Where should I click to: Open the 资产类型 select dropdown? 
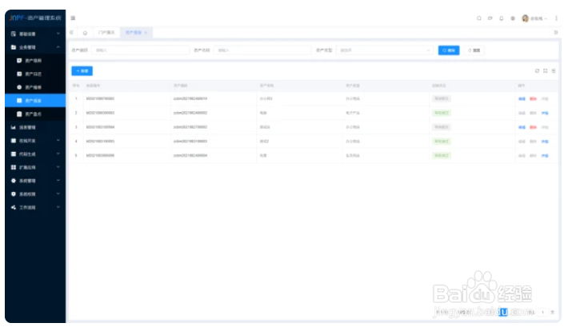pos(384,50)
